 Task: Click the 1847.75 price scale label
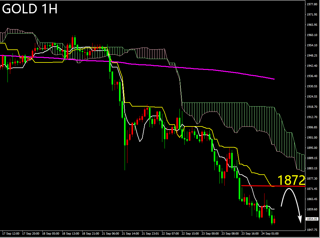pyautogui.click(x=312, y=230)
